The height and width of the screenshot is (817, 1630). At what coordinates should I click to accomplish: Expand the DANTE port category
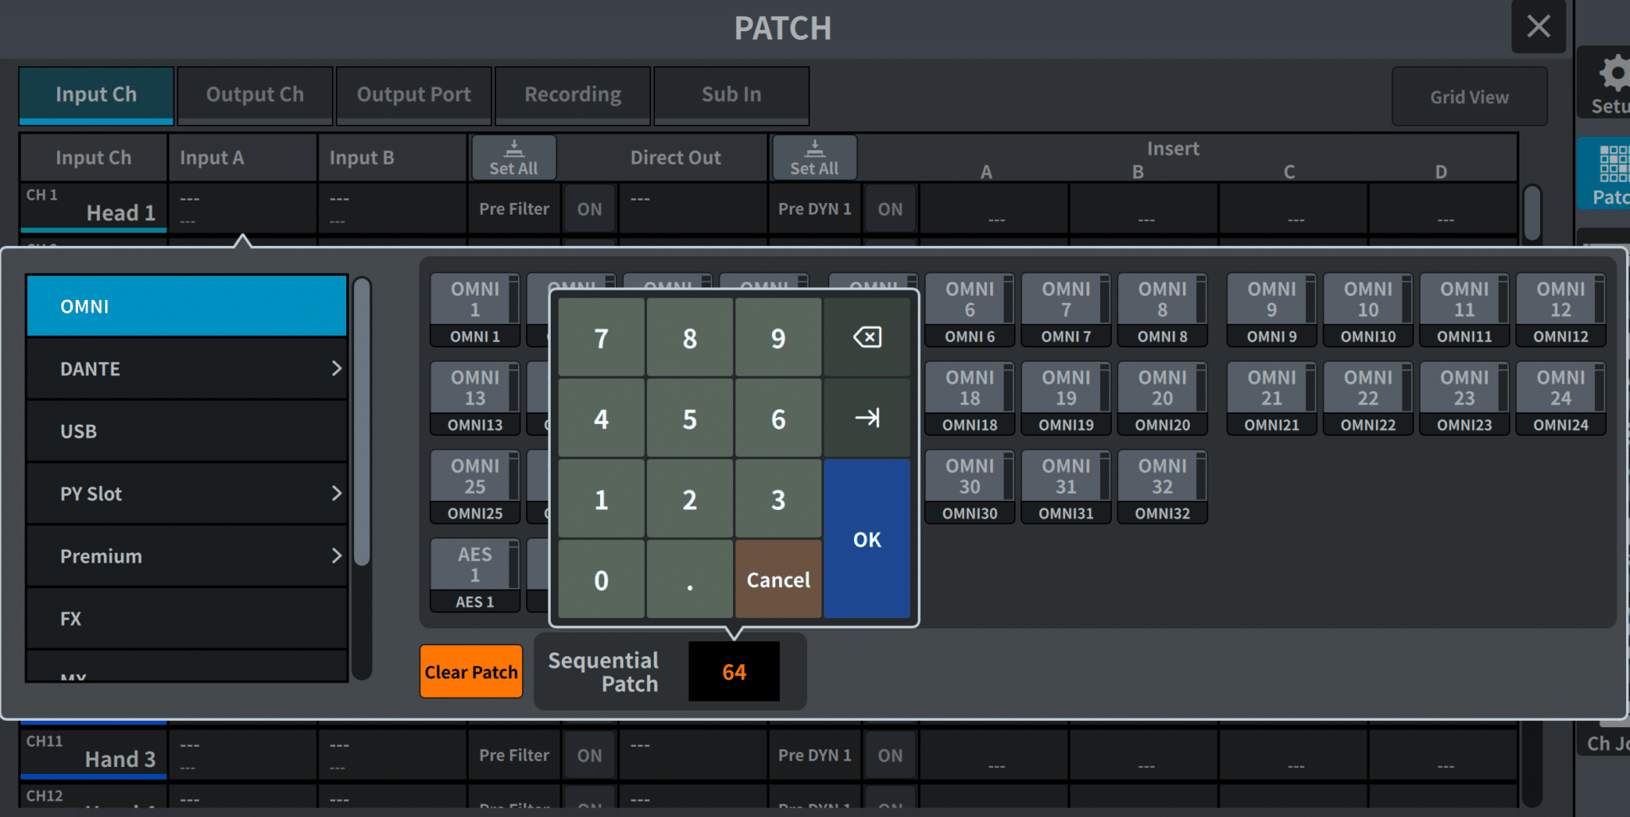pyautogui.click(x=186, y=369)
